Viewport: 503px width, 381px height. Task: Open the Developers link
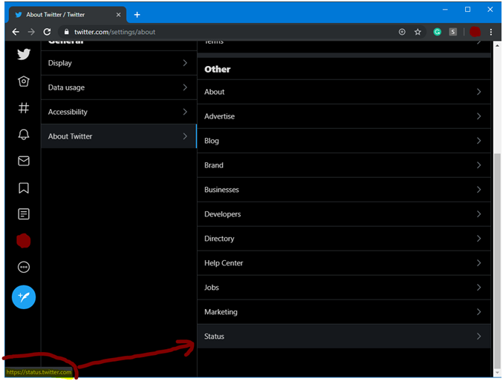(x=344, y=214)
